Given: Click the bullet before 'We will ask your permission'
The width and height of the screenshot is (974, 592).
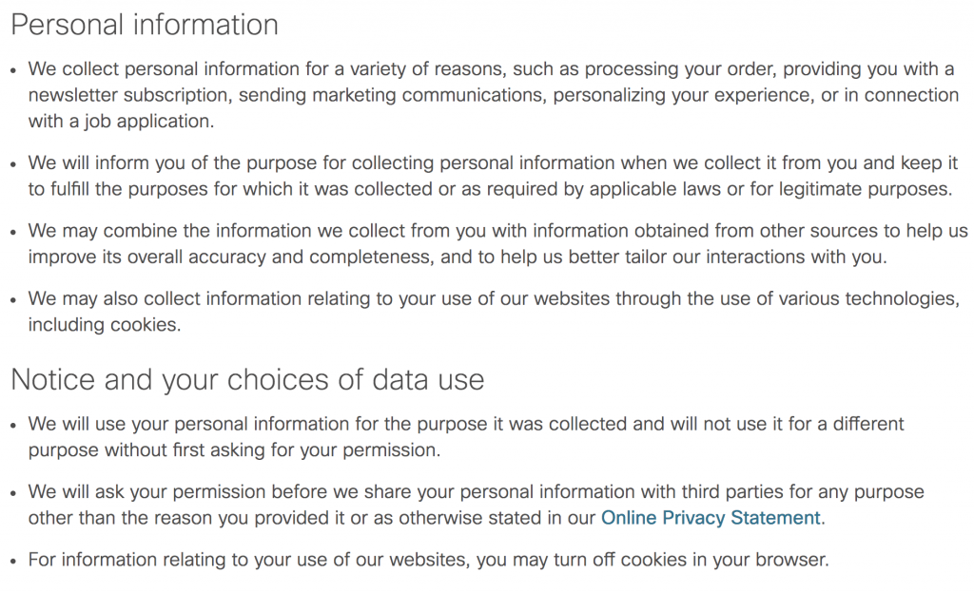Looking at the screenshot, I should [14, 494].
